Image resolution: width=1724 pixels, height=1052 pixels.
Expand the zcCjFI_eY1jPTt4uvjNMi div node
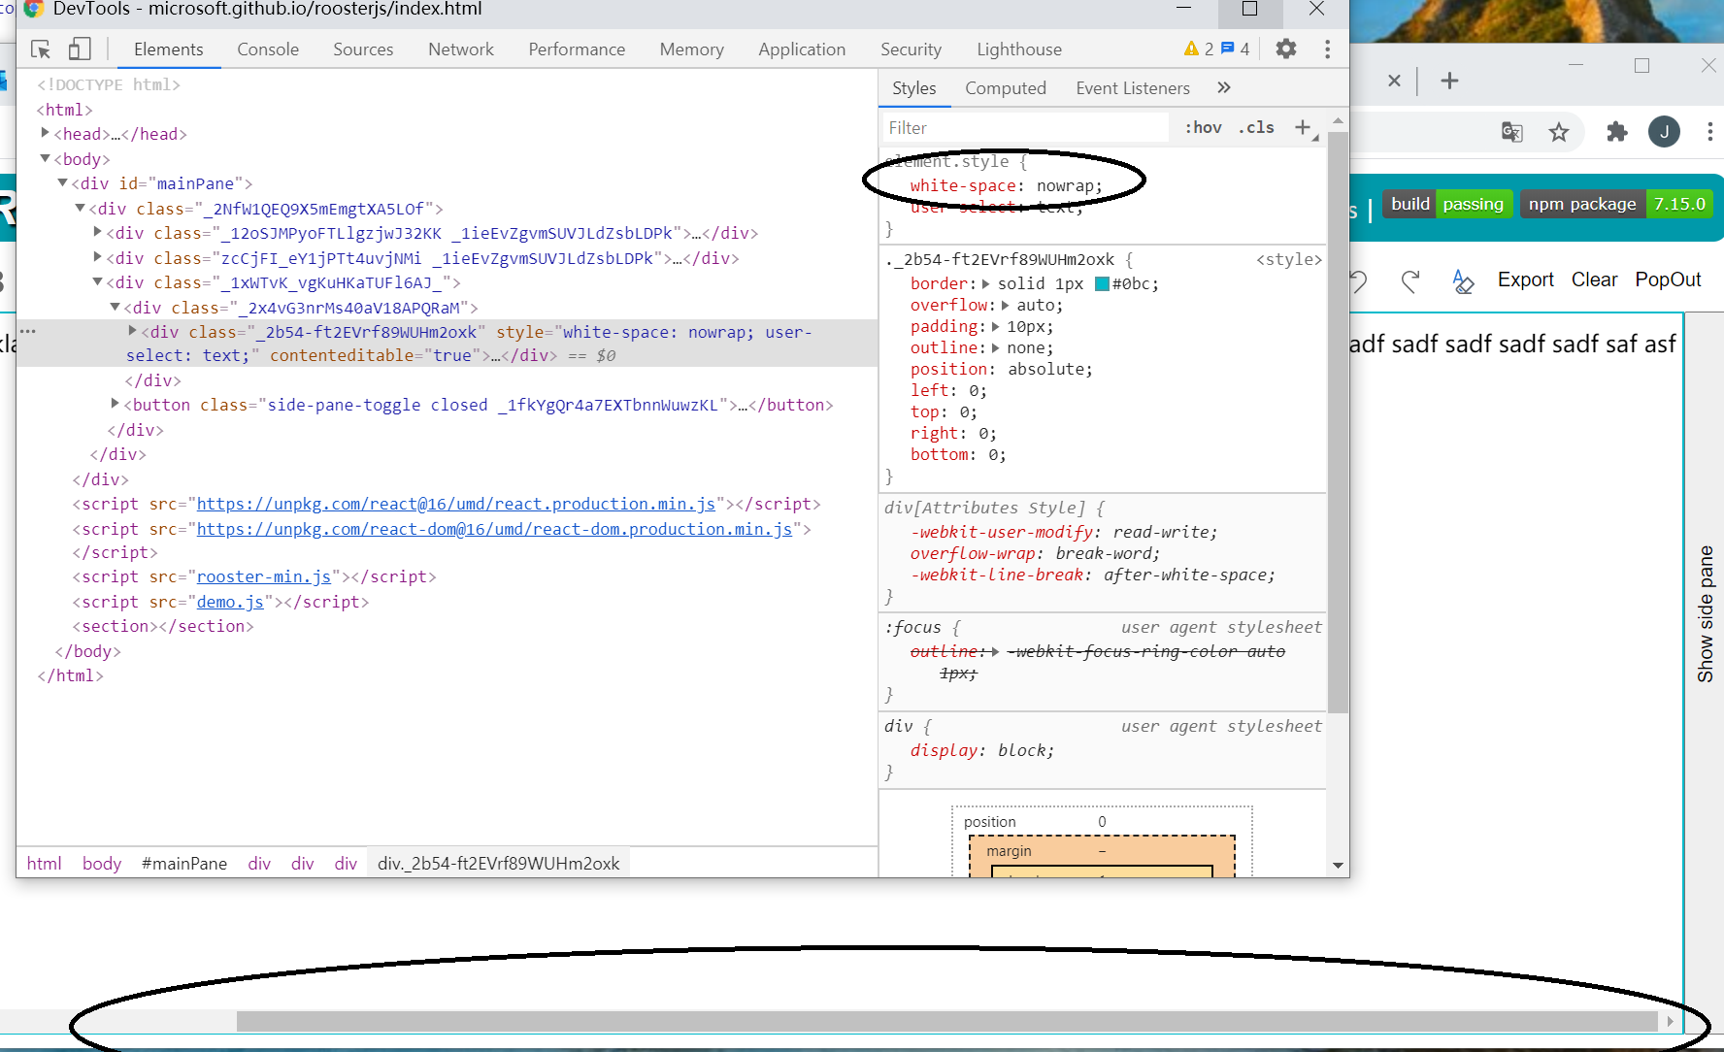tap(98, 257)
